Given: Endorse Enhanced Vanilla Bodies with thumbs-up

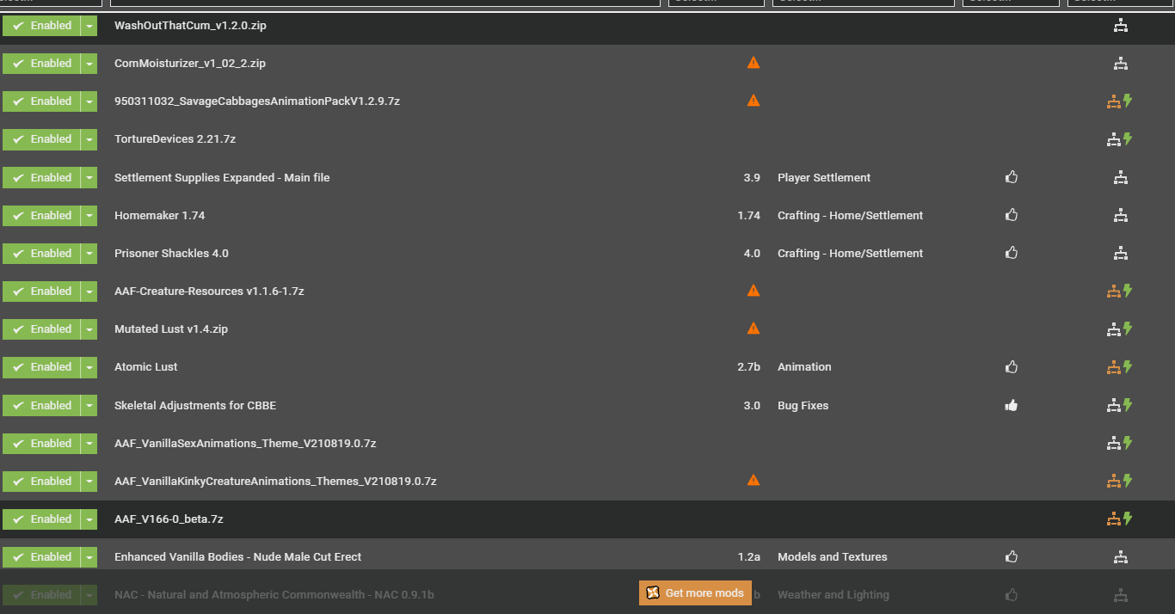Looking at the screenshot, I should (x=1012, y=557).
